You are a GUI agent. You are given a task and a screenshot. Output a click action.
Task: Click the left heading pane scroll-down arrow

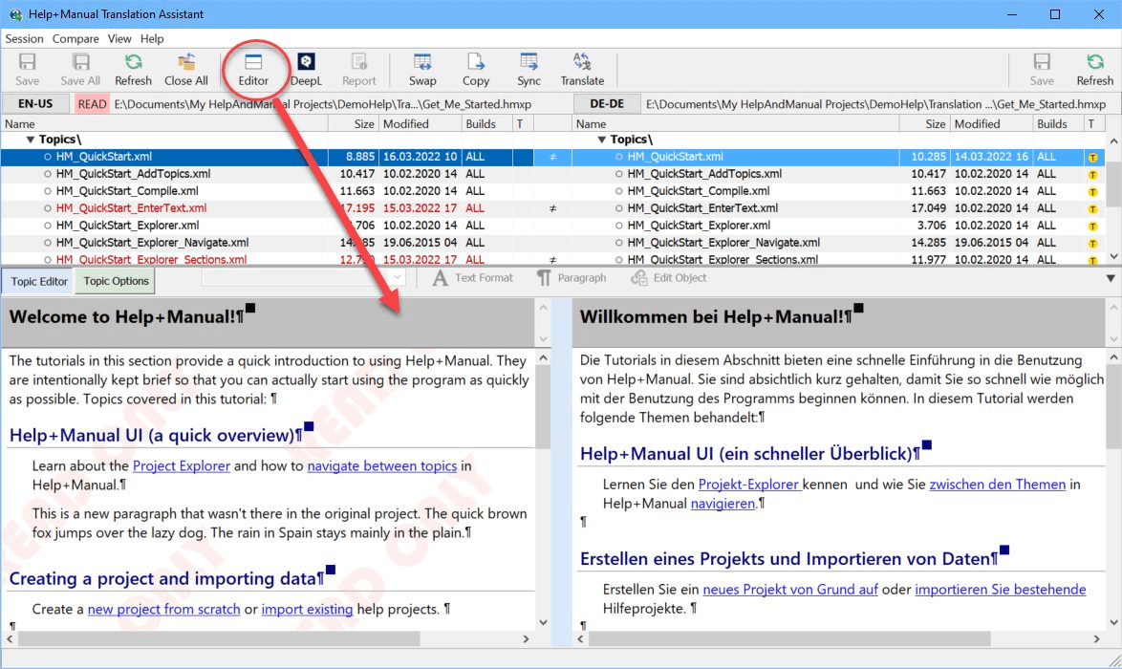tap(543, 339)
